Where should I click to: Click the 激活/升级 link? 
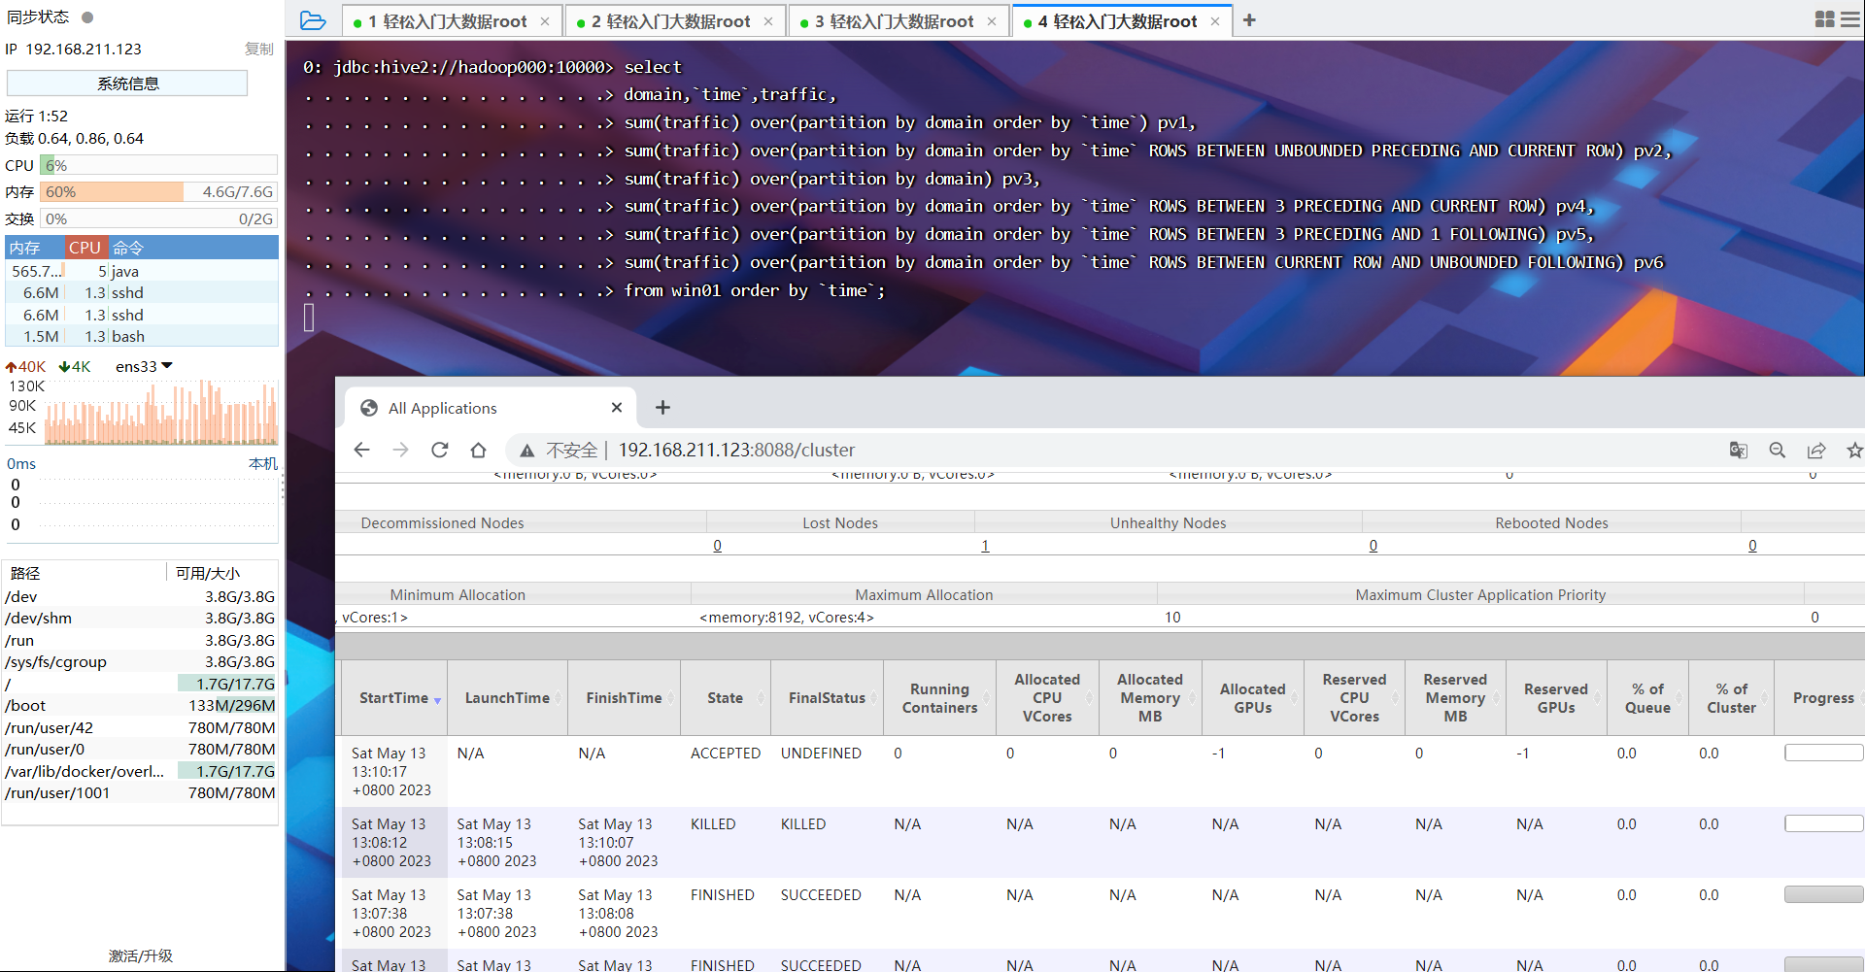(x=141, y=956)
